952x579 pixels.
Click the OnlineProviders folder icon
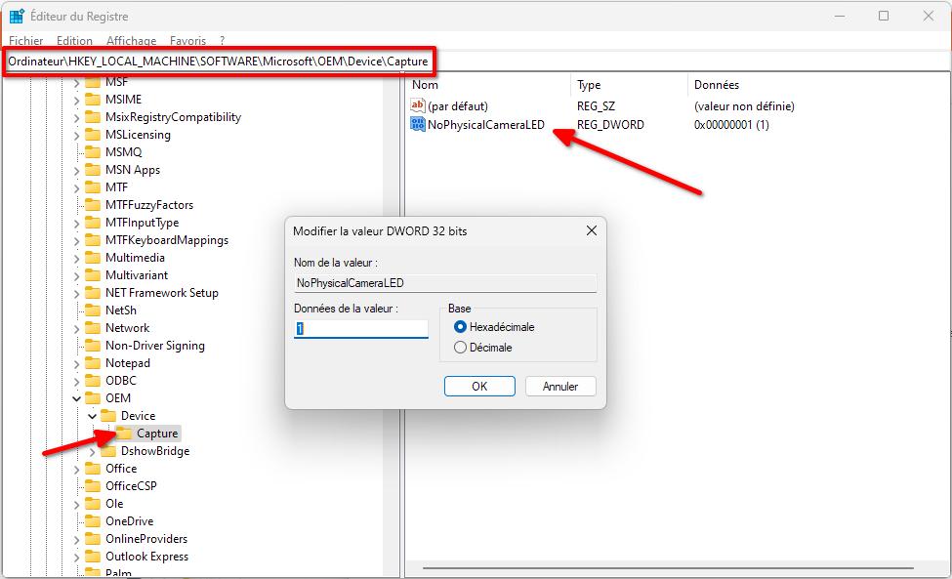pyautogui.click(x=93, y=539)
